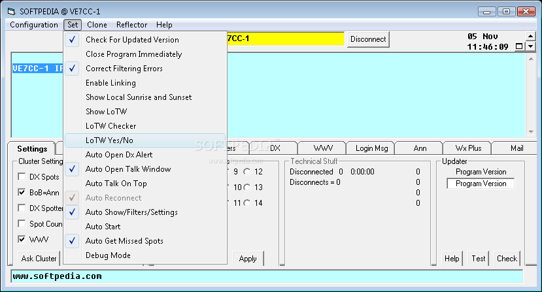Select Show Local Sunrise and Sunset

pyautogui.click(x=145, y=97)
